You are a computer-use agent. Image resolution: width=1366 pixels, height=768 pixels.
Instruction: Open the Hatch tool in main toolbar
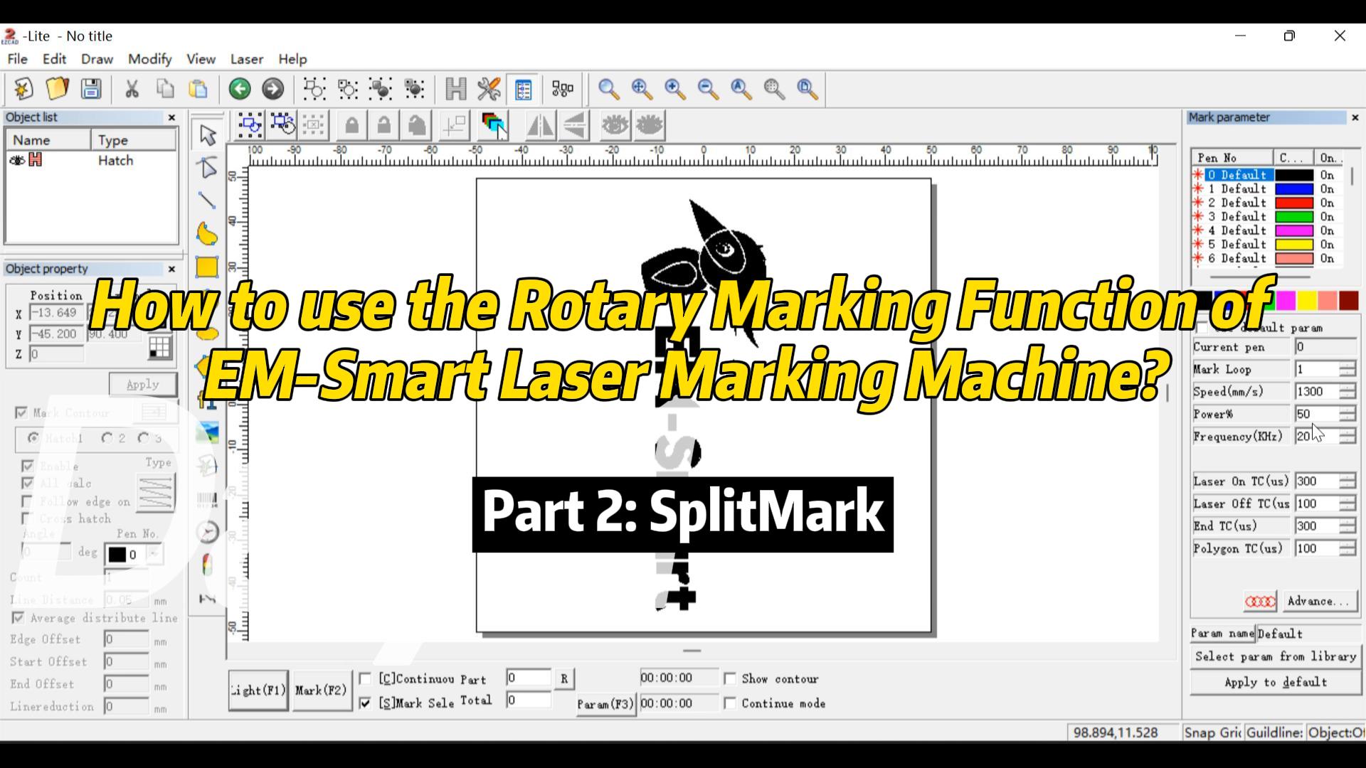click(455, 89)
